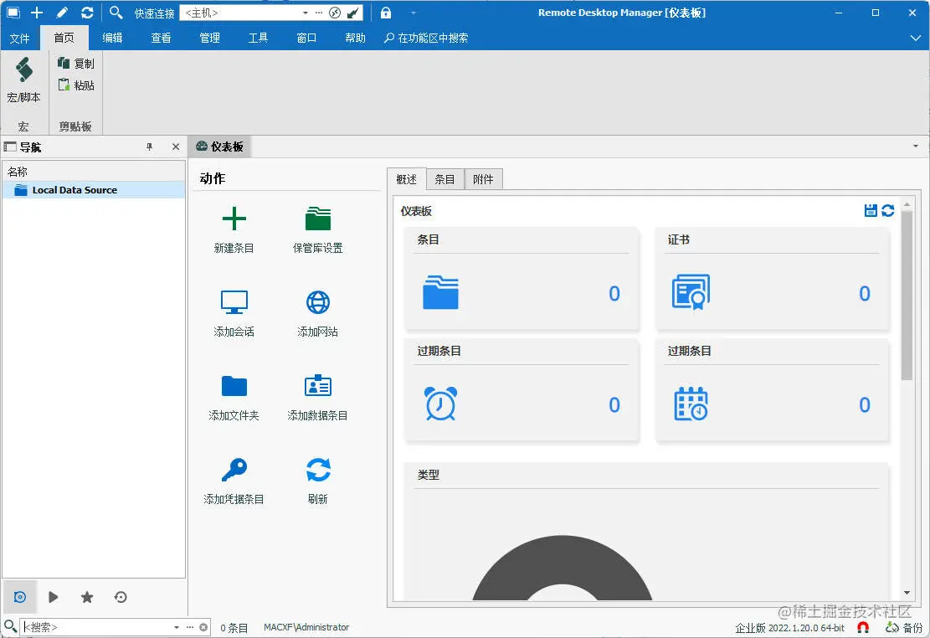
Task: Open the Edit (编辑) ribbon tab
Action: [113, 38]
